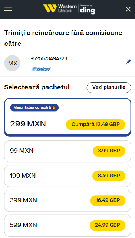This screenshot has width=135, height=238.
Task: Select the highlighted 299 MXN card
Action: pyautogui.click(x=67, y=117)
